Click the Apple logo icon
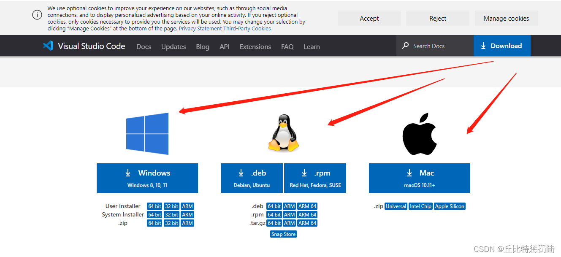This screenshot has height=257, width=561. click(x=419, y=134)
